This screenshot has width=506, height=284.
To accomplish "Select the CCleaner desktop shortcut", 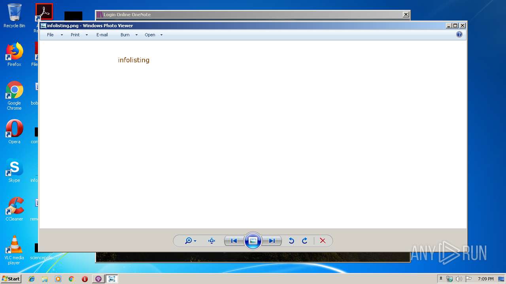I will 14,209.
